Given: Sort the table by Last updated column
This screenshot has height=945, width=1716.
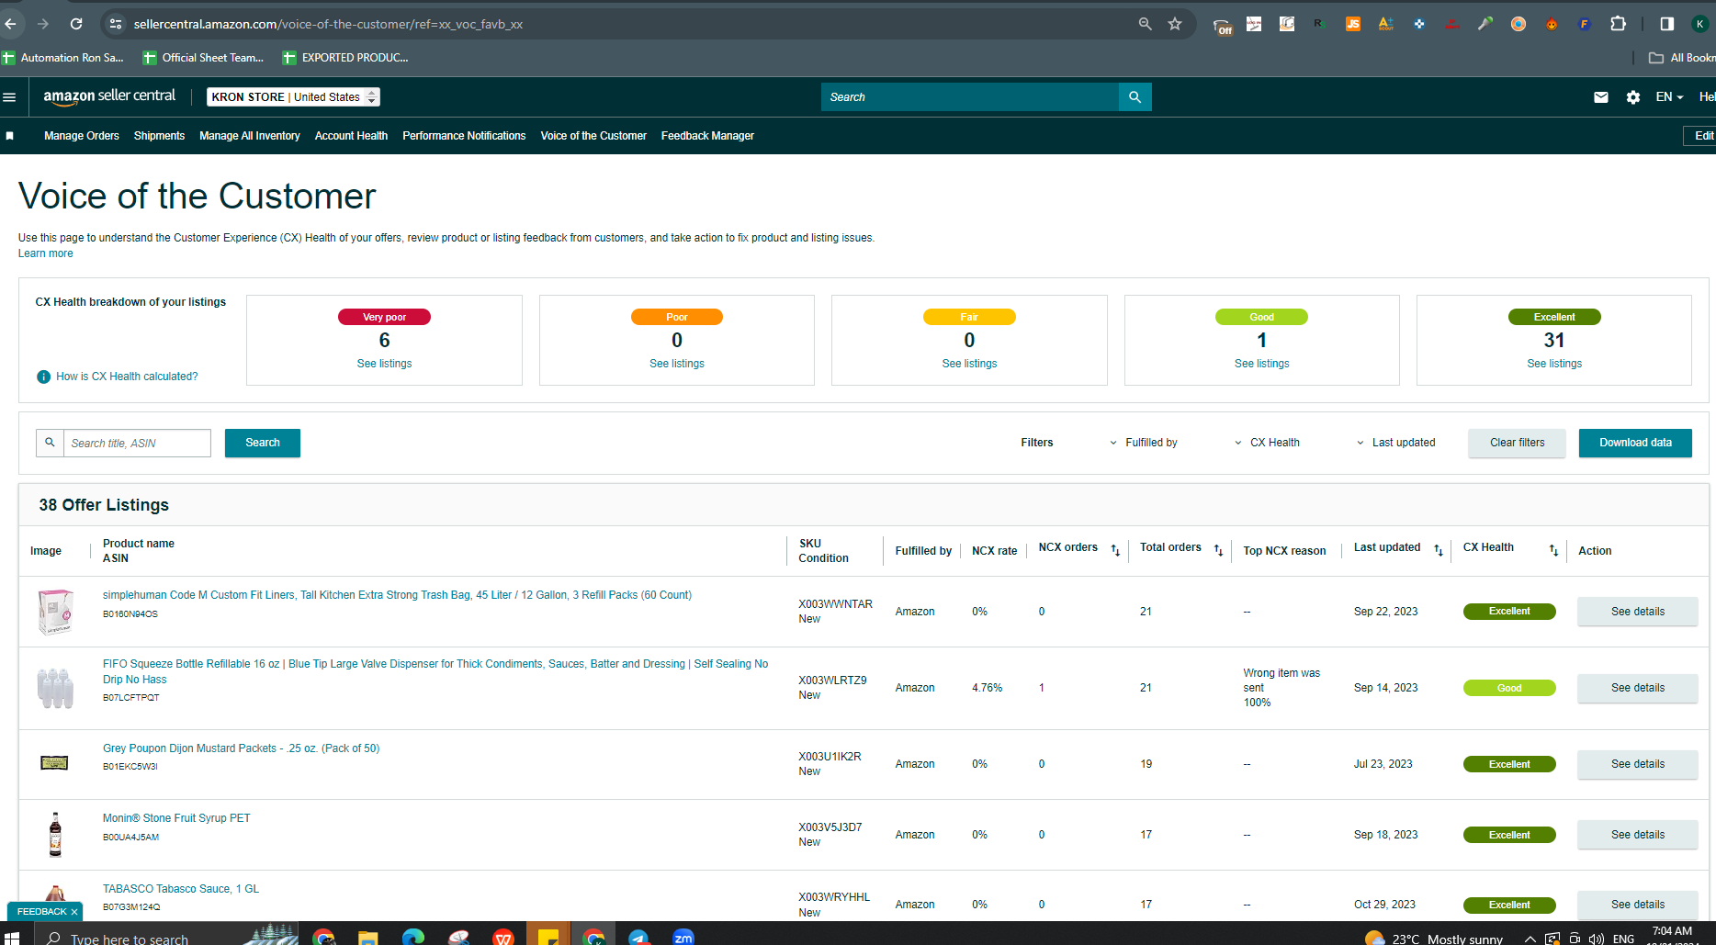Looking at the screenshot, I should 1439,550.
